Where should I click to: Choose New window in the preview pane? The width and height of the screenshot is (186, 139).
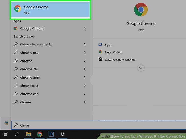(113, 52)
